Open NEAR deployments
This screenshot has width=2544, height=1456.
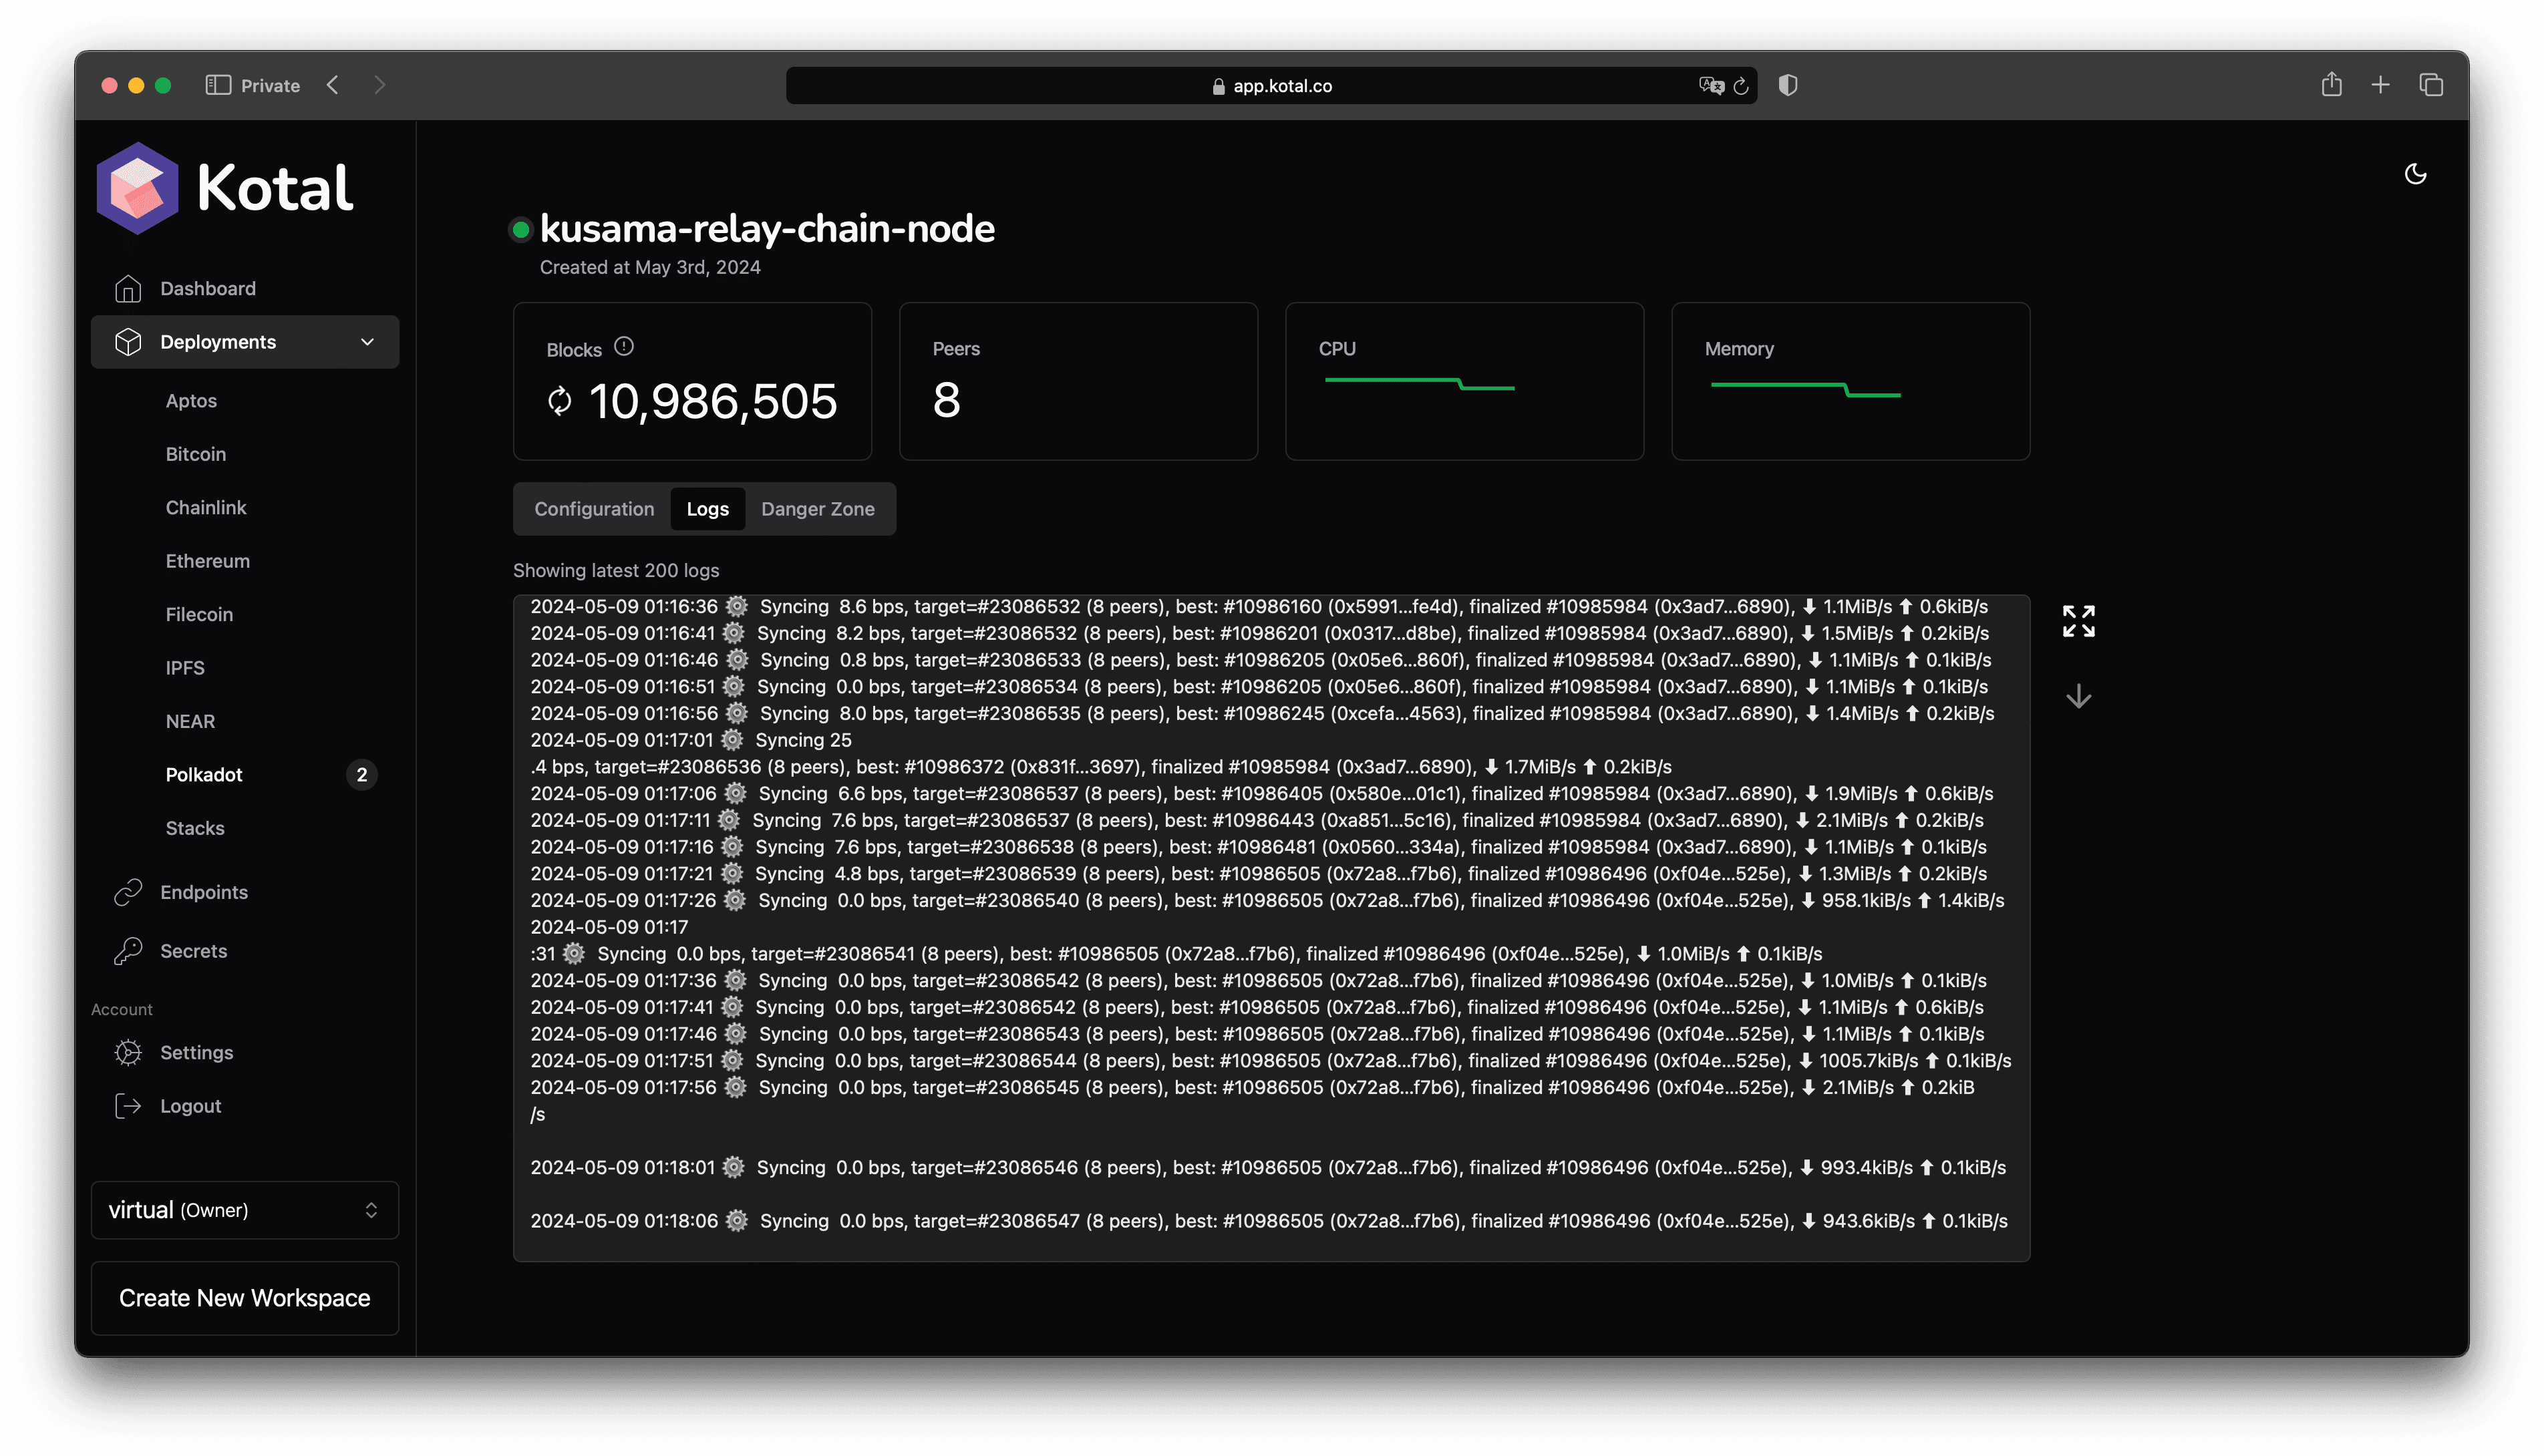[x=190, y=721]
